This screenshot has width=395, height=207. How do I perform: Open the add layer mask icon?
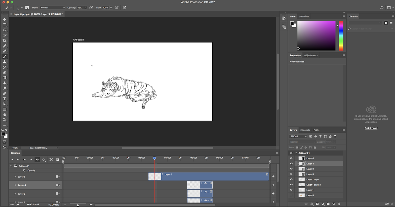(x=317, y=204)
